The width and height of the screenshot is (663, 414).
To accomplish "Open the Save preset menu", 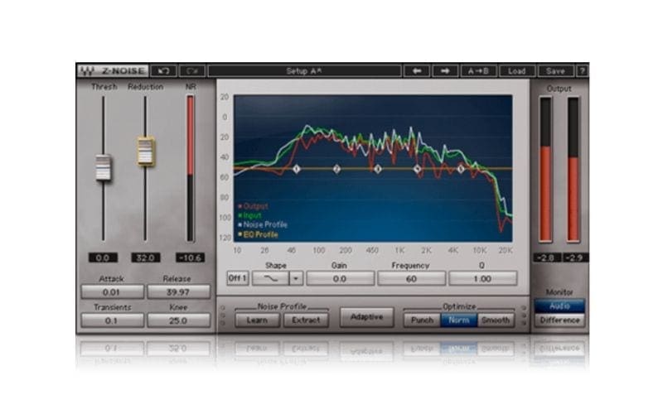I will tap(556, 71).
